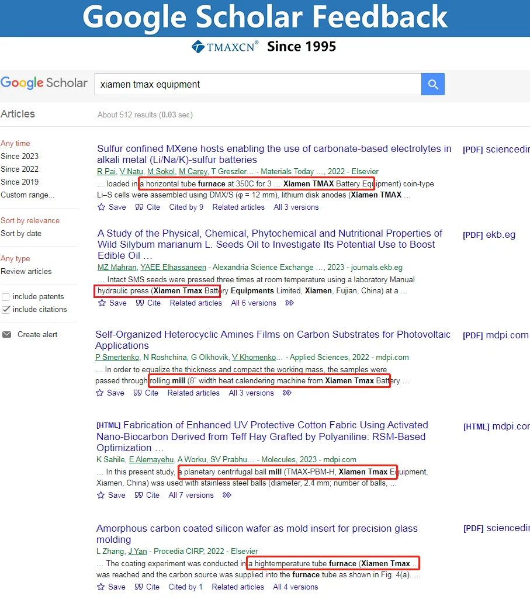Open the Custom range date filter
The image size is (530, 603).
pyautogui.click(x=27, y=195)
